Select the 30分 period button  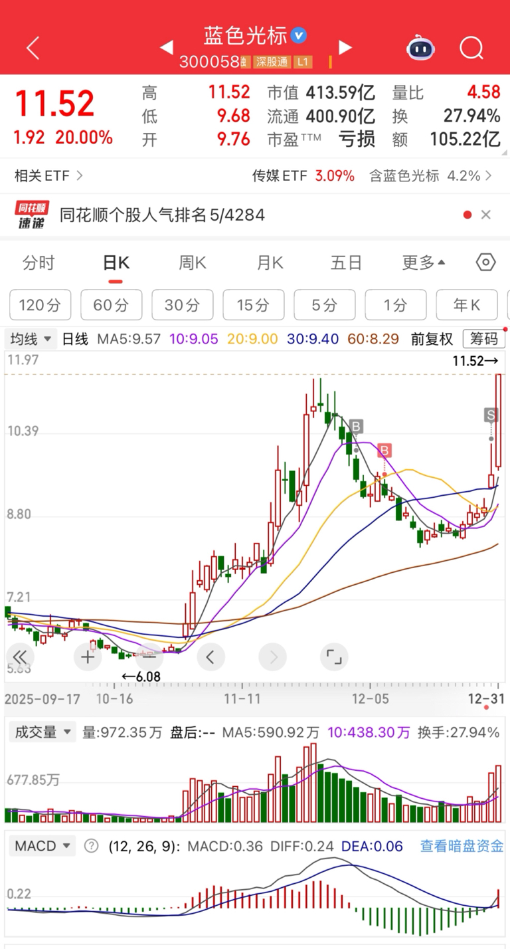click(182, 305)
